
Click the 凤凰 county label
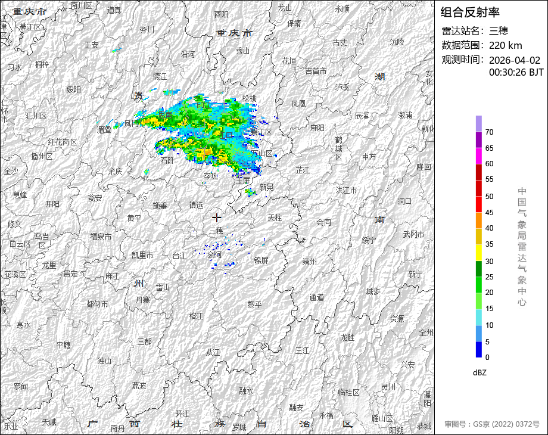[x=299, y=104]
